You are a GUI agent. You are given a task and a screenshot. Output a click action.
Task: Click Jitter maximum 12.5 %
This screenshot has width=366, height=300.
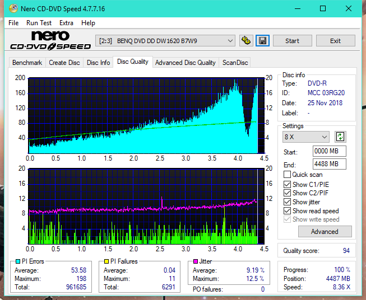tap(256, 279)
